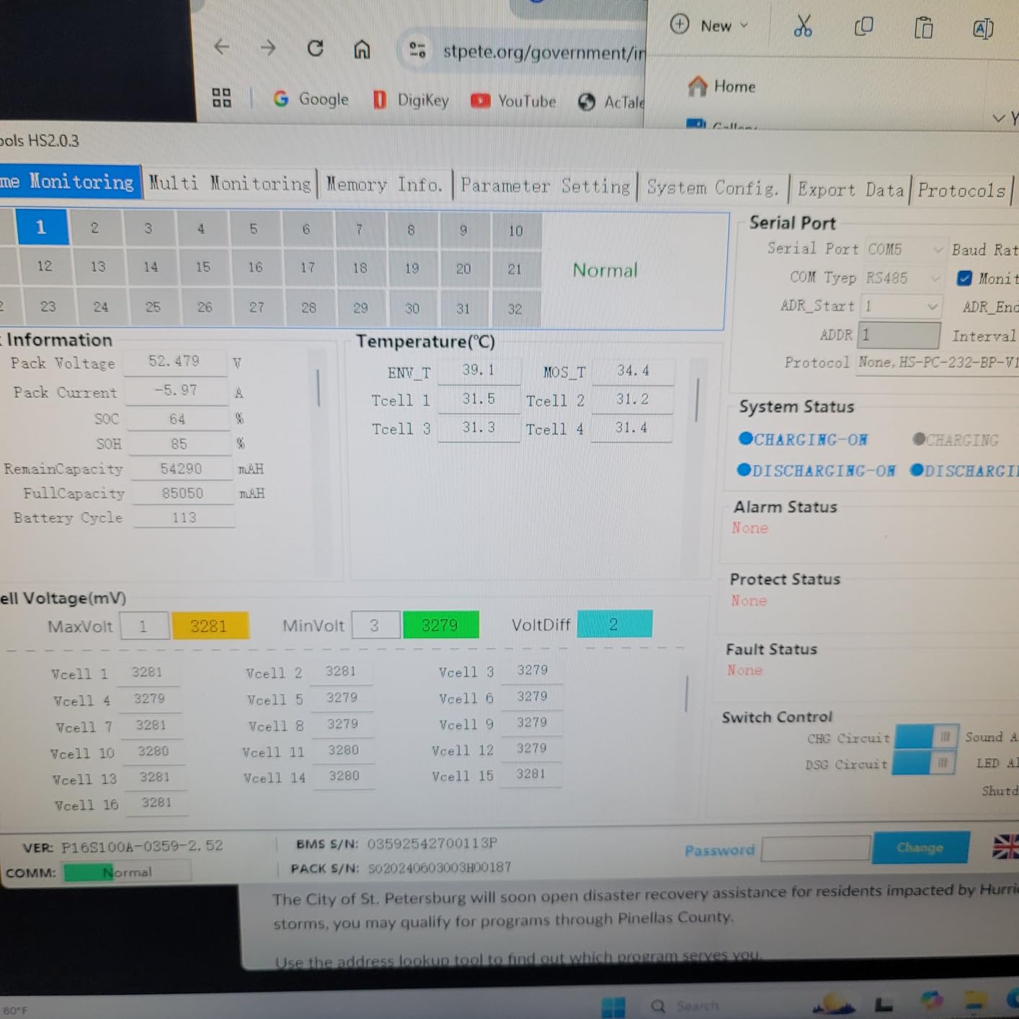The image size is (1019, 1019).
Task: Click the yellow MaxVolt 3281 swatch
Action: coord(210,626)
